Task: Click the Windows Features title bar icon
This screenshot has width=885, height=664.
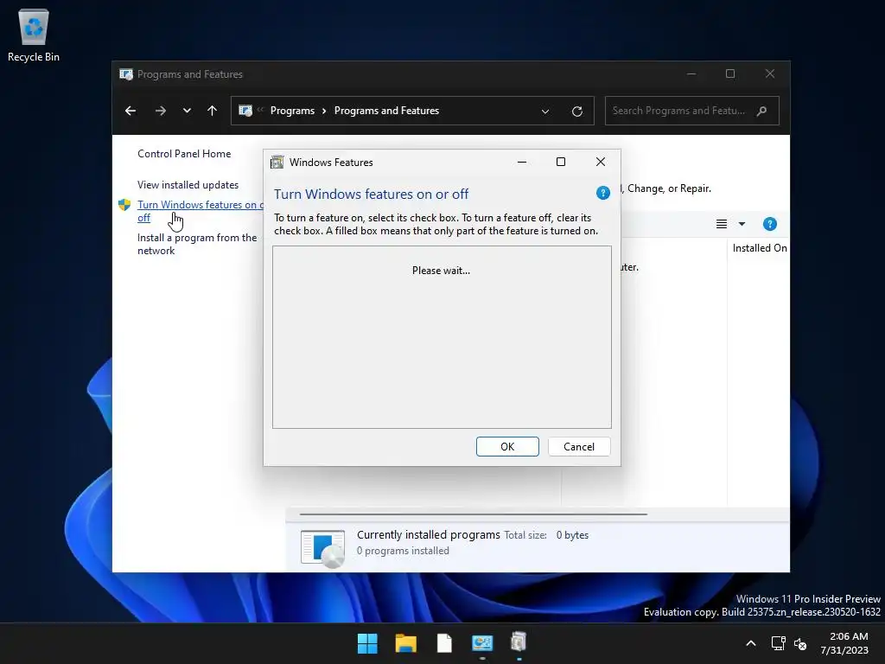Action: tap(277, 162)
